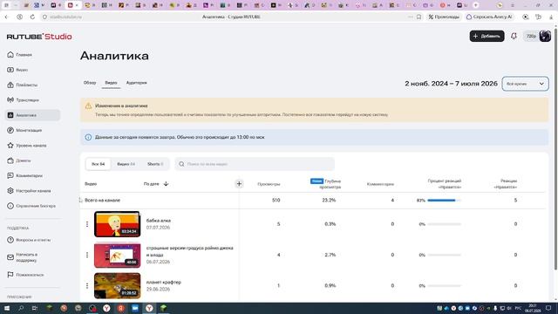Select the Видео analytics tab
This screenshot has width=558, height=314.
tap(111, 83)
